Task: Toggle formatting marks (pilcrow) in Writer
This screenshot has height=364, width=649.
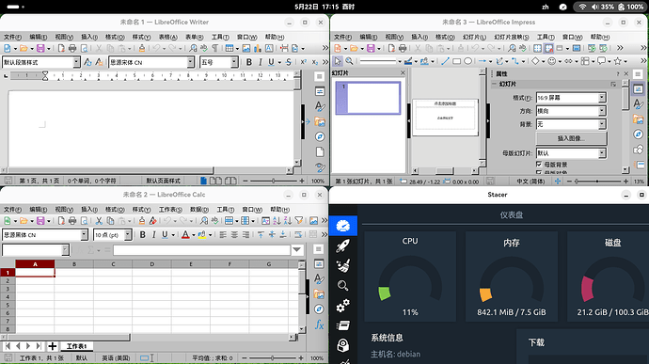Action: pos(215,49)
